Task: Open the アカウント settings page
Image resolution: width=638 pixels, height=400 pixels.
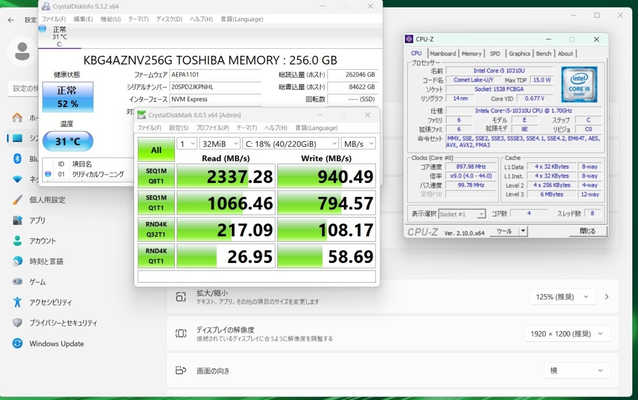Action: pyautogui.click(x=43, y=241)
